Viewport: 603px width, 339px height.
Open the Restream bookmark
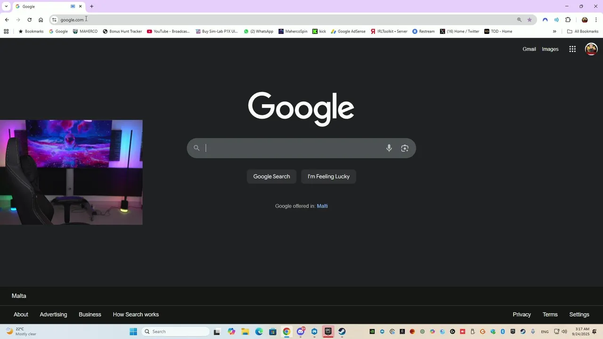424,32
